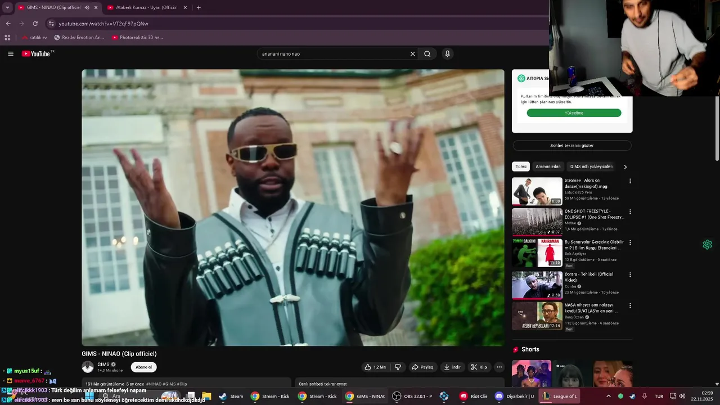Change keyboard language TUR indicator

click(x=659, y=397)
